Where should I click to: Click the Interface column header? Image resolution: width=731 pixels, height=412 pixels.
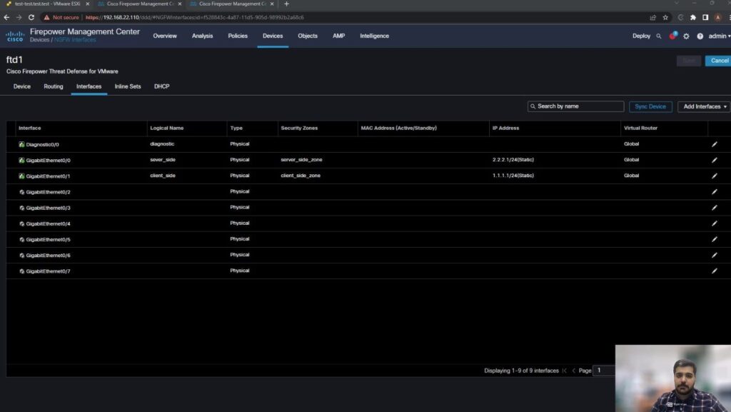(30, 128)
